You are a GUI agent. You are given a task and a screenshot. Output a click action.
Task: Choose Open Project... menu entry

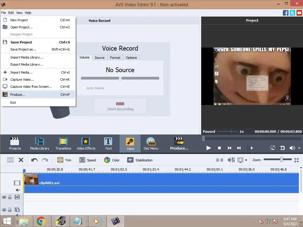point(38,27)
